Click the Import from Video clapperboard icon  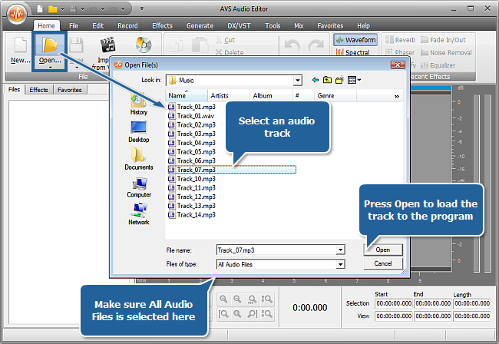(107, 45)
